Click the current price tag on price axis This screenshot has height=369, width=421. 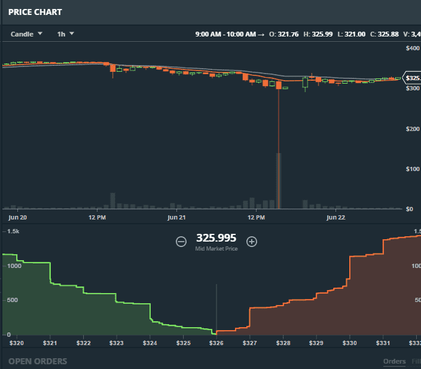413,78
